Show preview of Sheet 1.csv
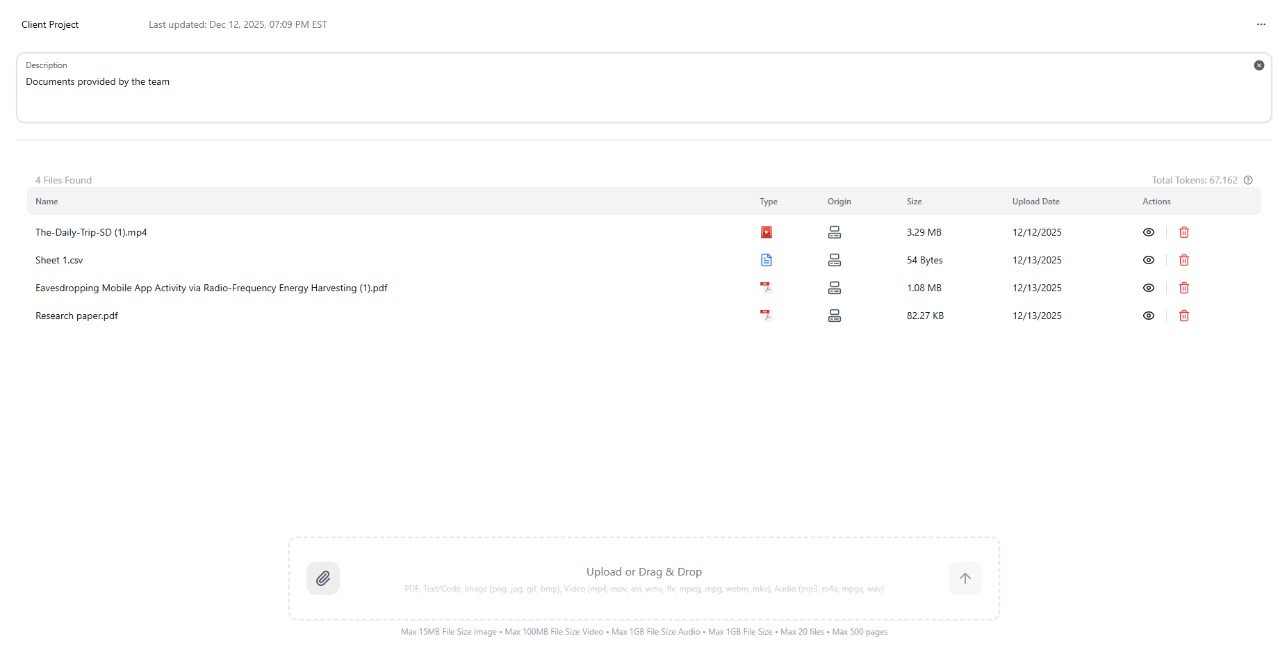 [1149, 260]
